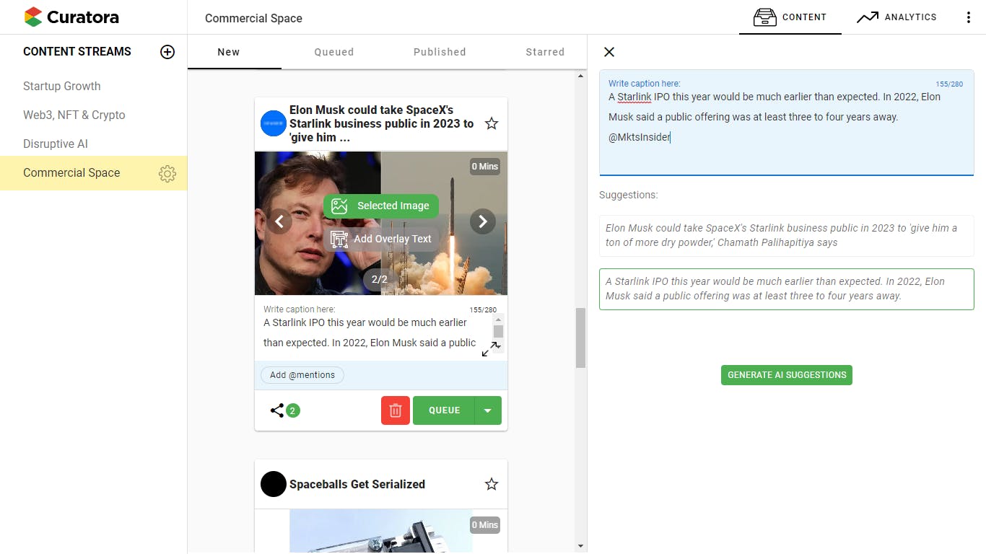This screenshot has height=554, width=986.
Task: Click the Spaceballs article source avatar
Action: [274, 484]
